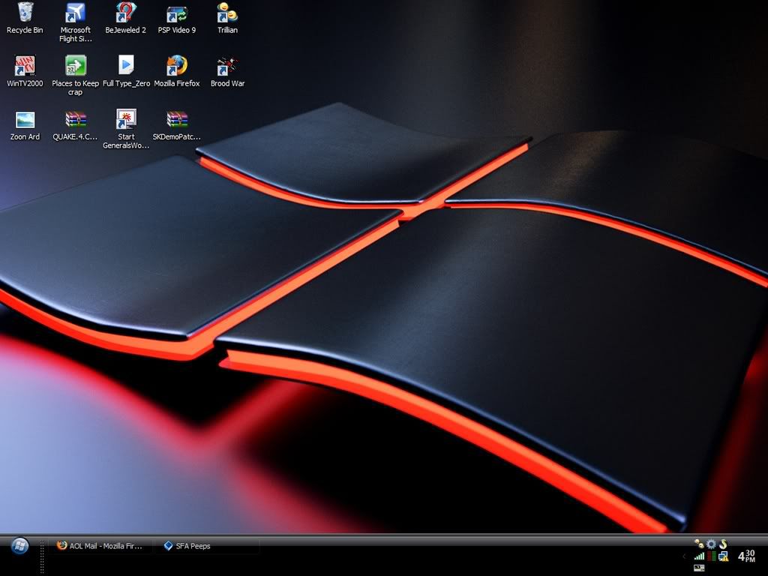
Task: Click the 4:30 PM system clock
Action: click(x=747, y=556)
